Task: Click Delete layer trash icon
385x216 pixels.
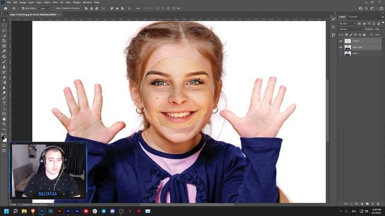Action: [x=378, y=204]
